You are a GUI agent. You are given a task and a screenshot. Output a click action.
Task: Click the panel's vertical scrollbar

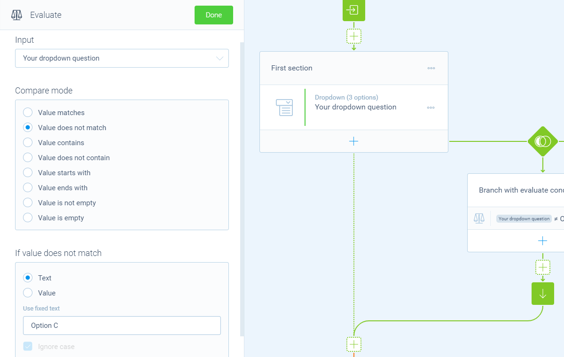click(x=242, y=189)
